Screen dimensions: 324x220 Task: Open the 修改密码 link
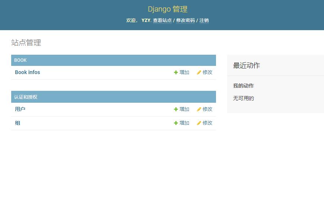(x=185, y=20)
